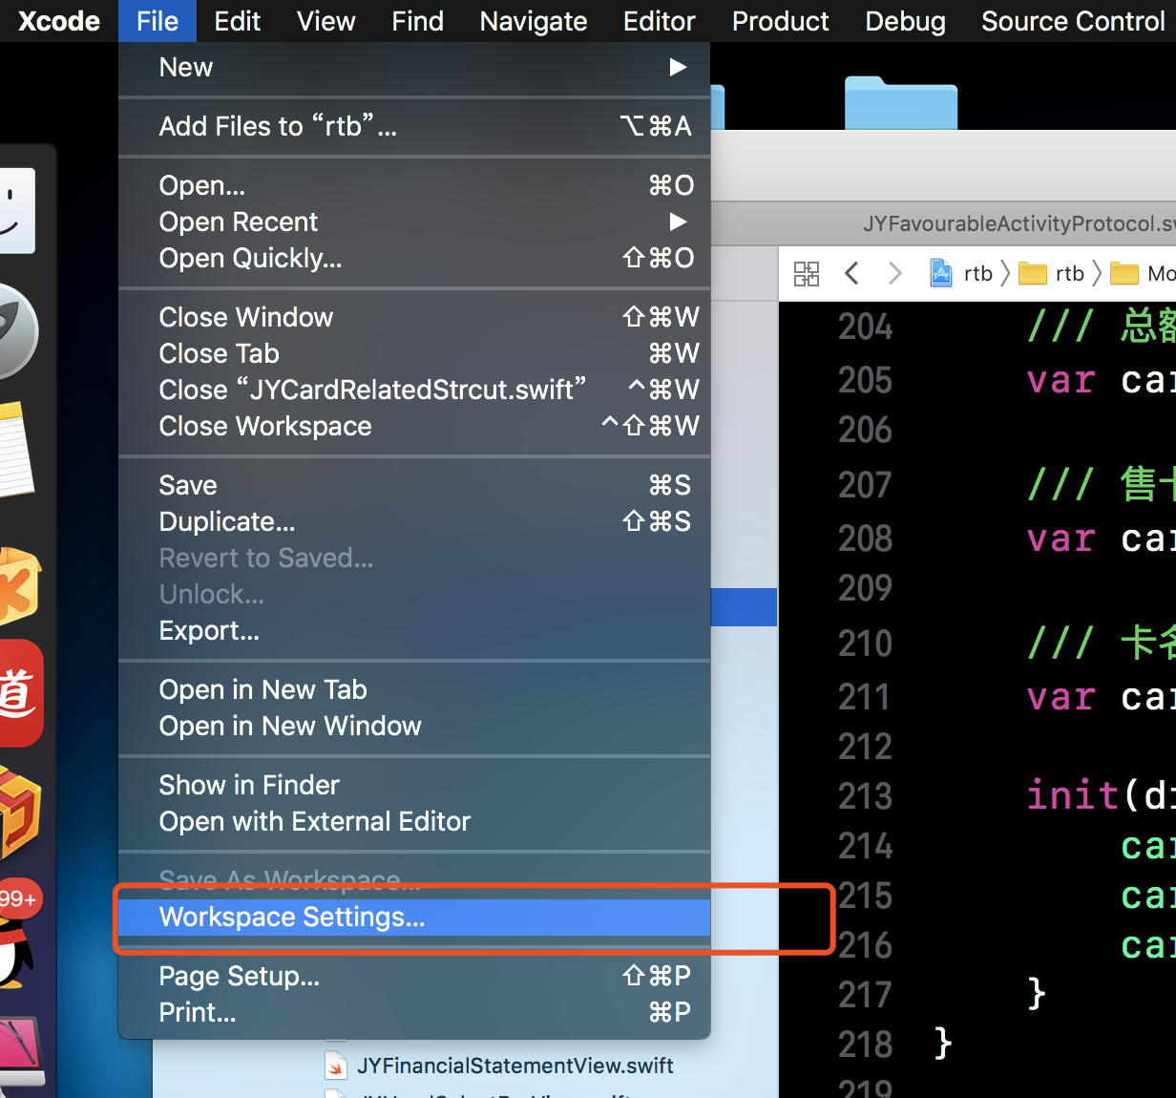Open the View menu
Screen dimensions: 1176x1098
(326, 21)
